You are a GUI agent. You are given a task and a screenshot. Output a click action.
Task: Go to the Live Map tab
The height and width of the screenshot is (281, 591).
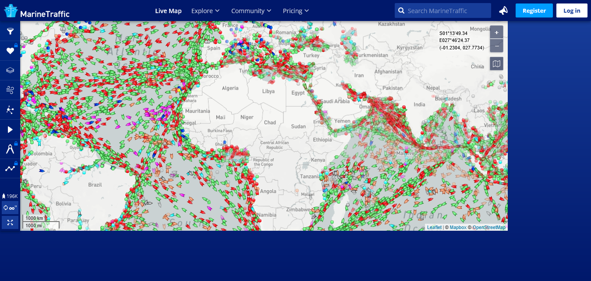[168, 10]
